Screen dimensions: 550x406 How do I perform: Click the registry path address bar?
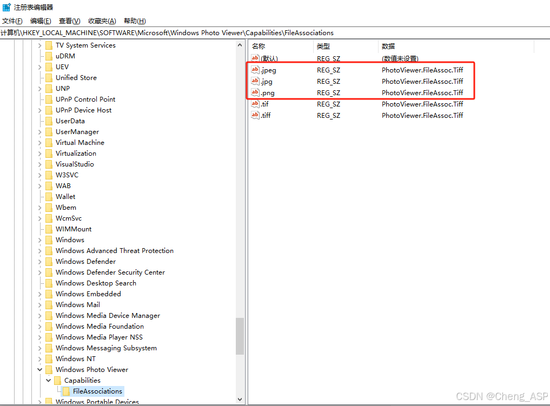[x=275, y=33]
